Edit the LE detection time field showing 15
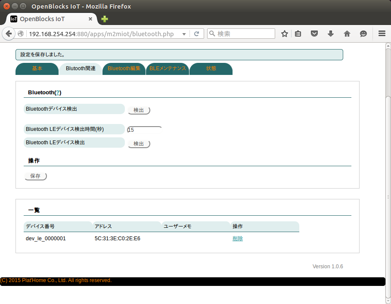This screenshot has height=304, width=391. click(x=144, y=130)
